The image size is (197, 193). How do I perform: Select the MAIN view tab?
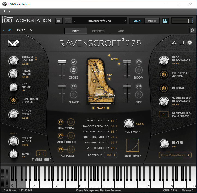coord(137,21)
